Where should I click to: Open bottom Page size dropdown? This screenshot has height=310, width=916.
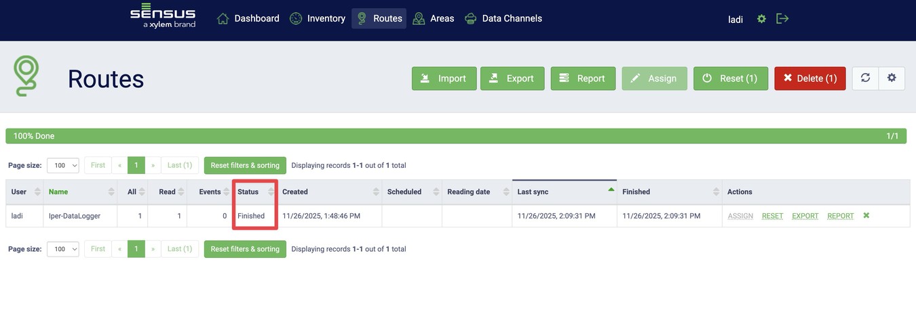click(x=62, y=249)
